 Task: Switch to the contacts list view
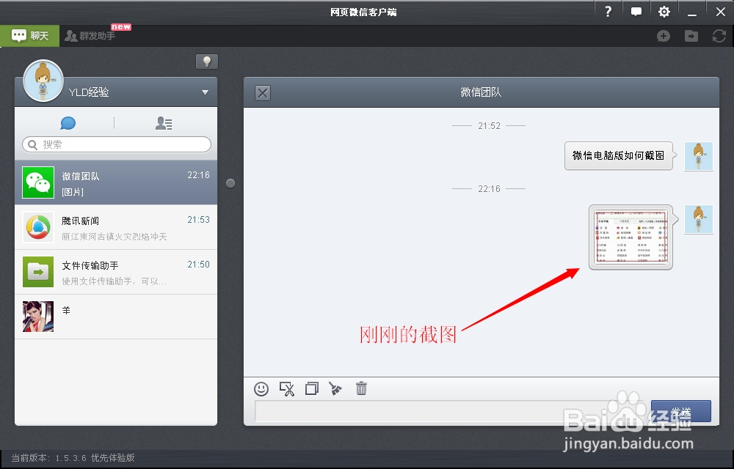point(163,122)
